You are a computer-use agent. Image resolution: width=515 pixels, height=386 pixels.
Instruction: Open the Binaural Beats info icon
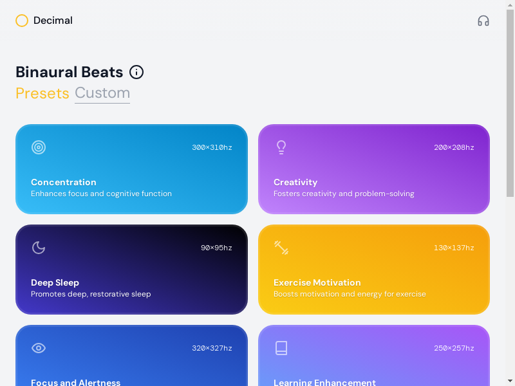coord(136,72)
